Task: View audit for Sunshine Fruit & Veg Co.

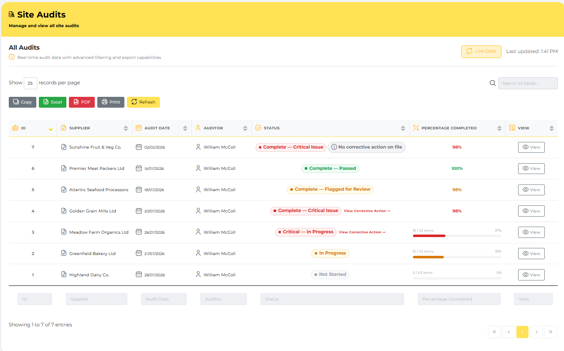Action: [531, 147]
